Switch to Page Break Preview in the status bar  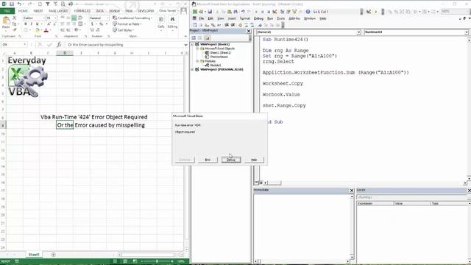click(x=135, y=261)
